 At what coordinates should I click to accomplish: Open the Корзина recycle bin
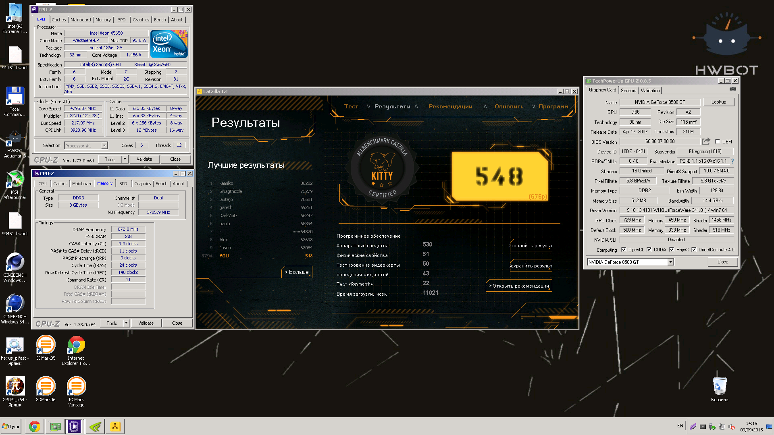(x=720, y=389)
